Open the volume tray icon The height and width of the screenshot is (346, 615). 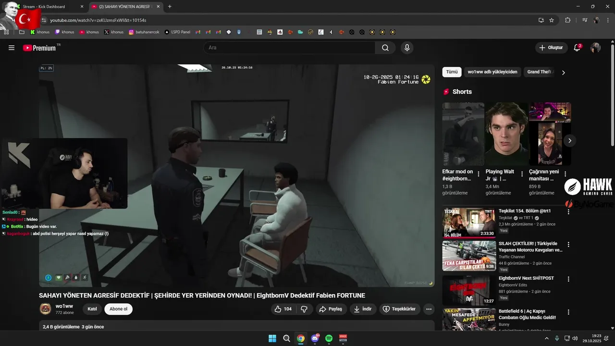[x=576, y=338]
